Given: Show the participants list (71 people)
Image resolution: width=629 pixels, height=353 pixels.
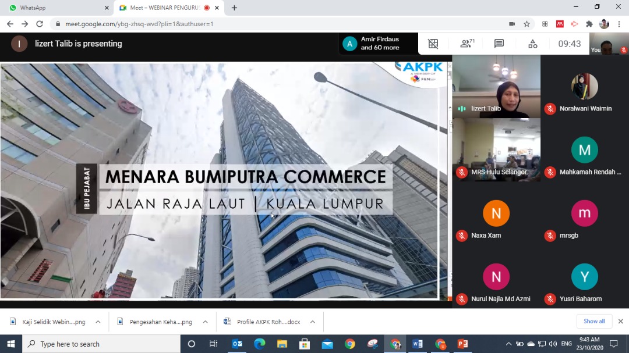Looking at the screenshot, I should point(467,43).
